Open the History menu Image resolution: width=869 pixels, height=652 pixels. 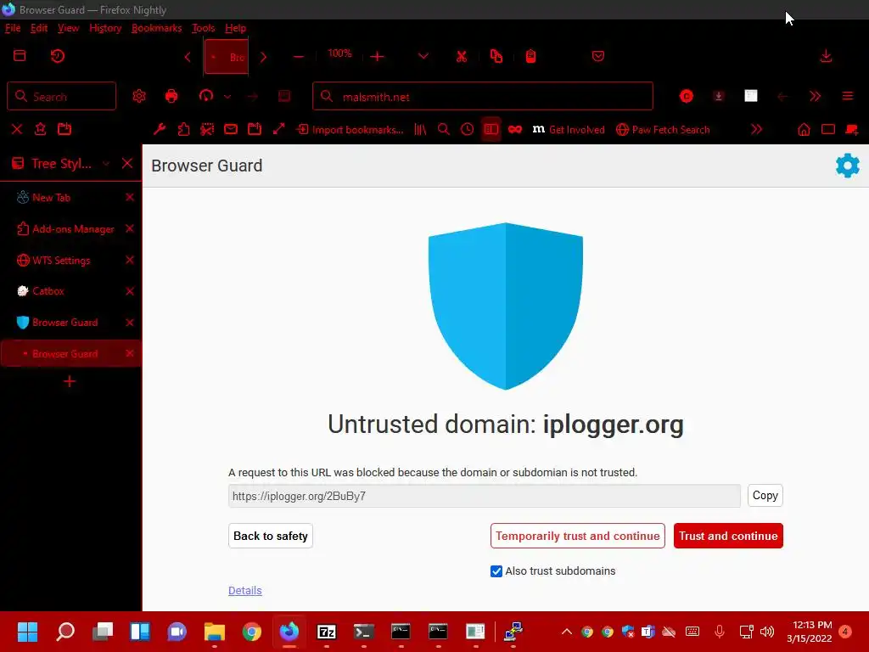105,28
